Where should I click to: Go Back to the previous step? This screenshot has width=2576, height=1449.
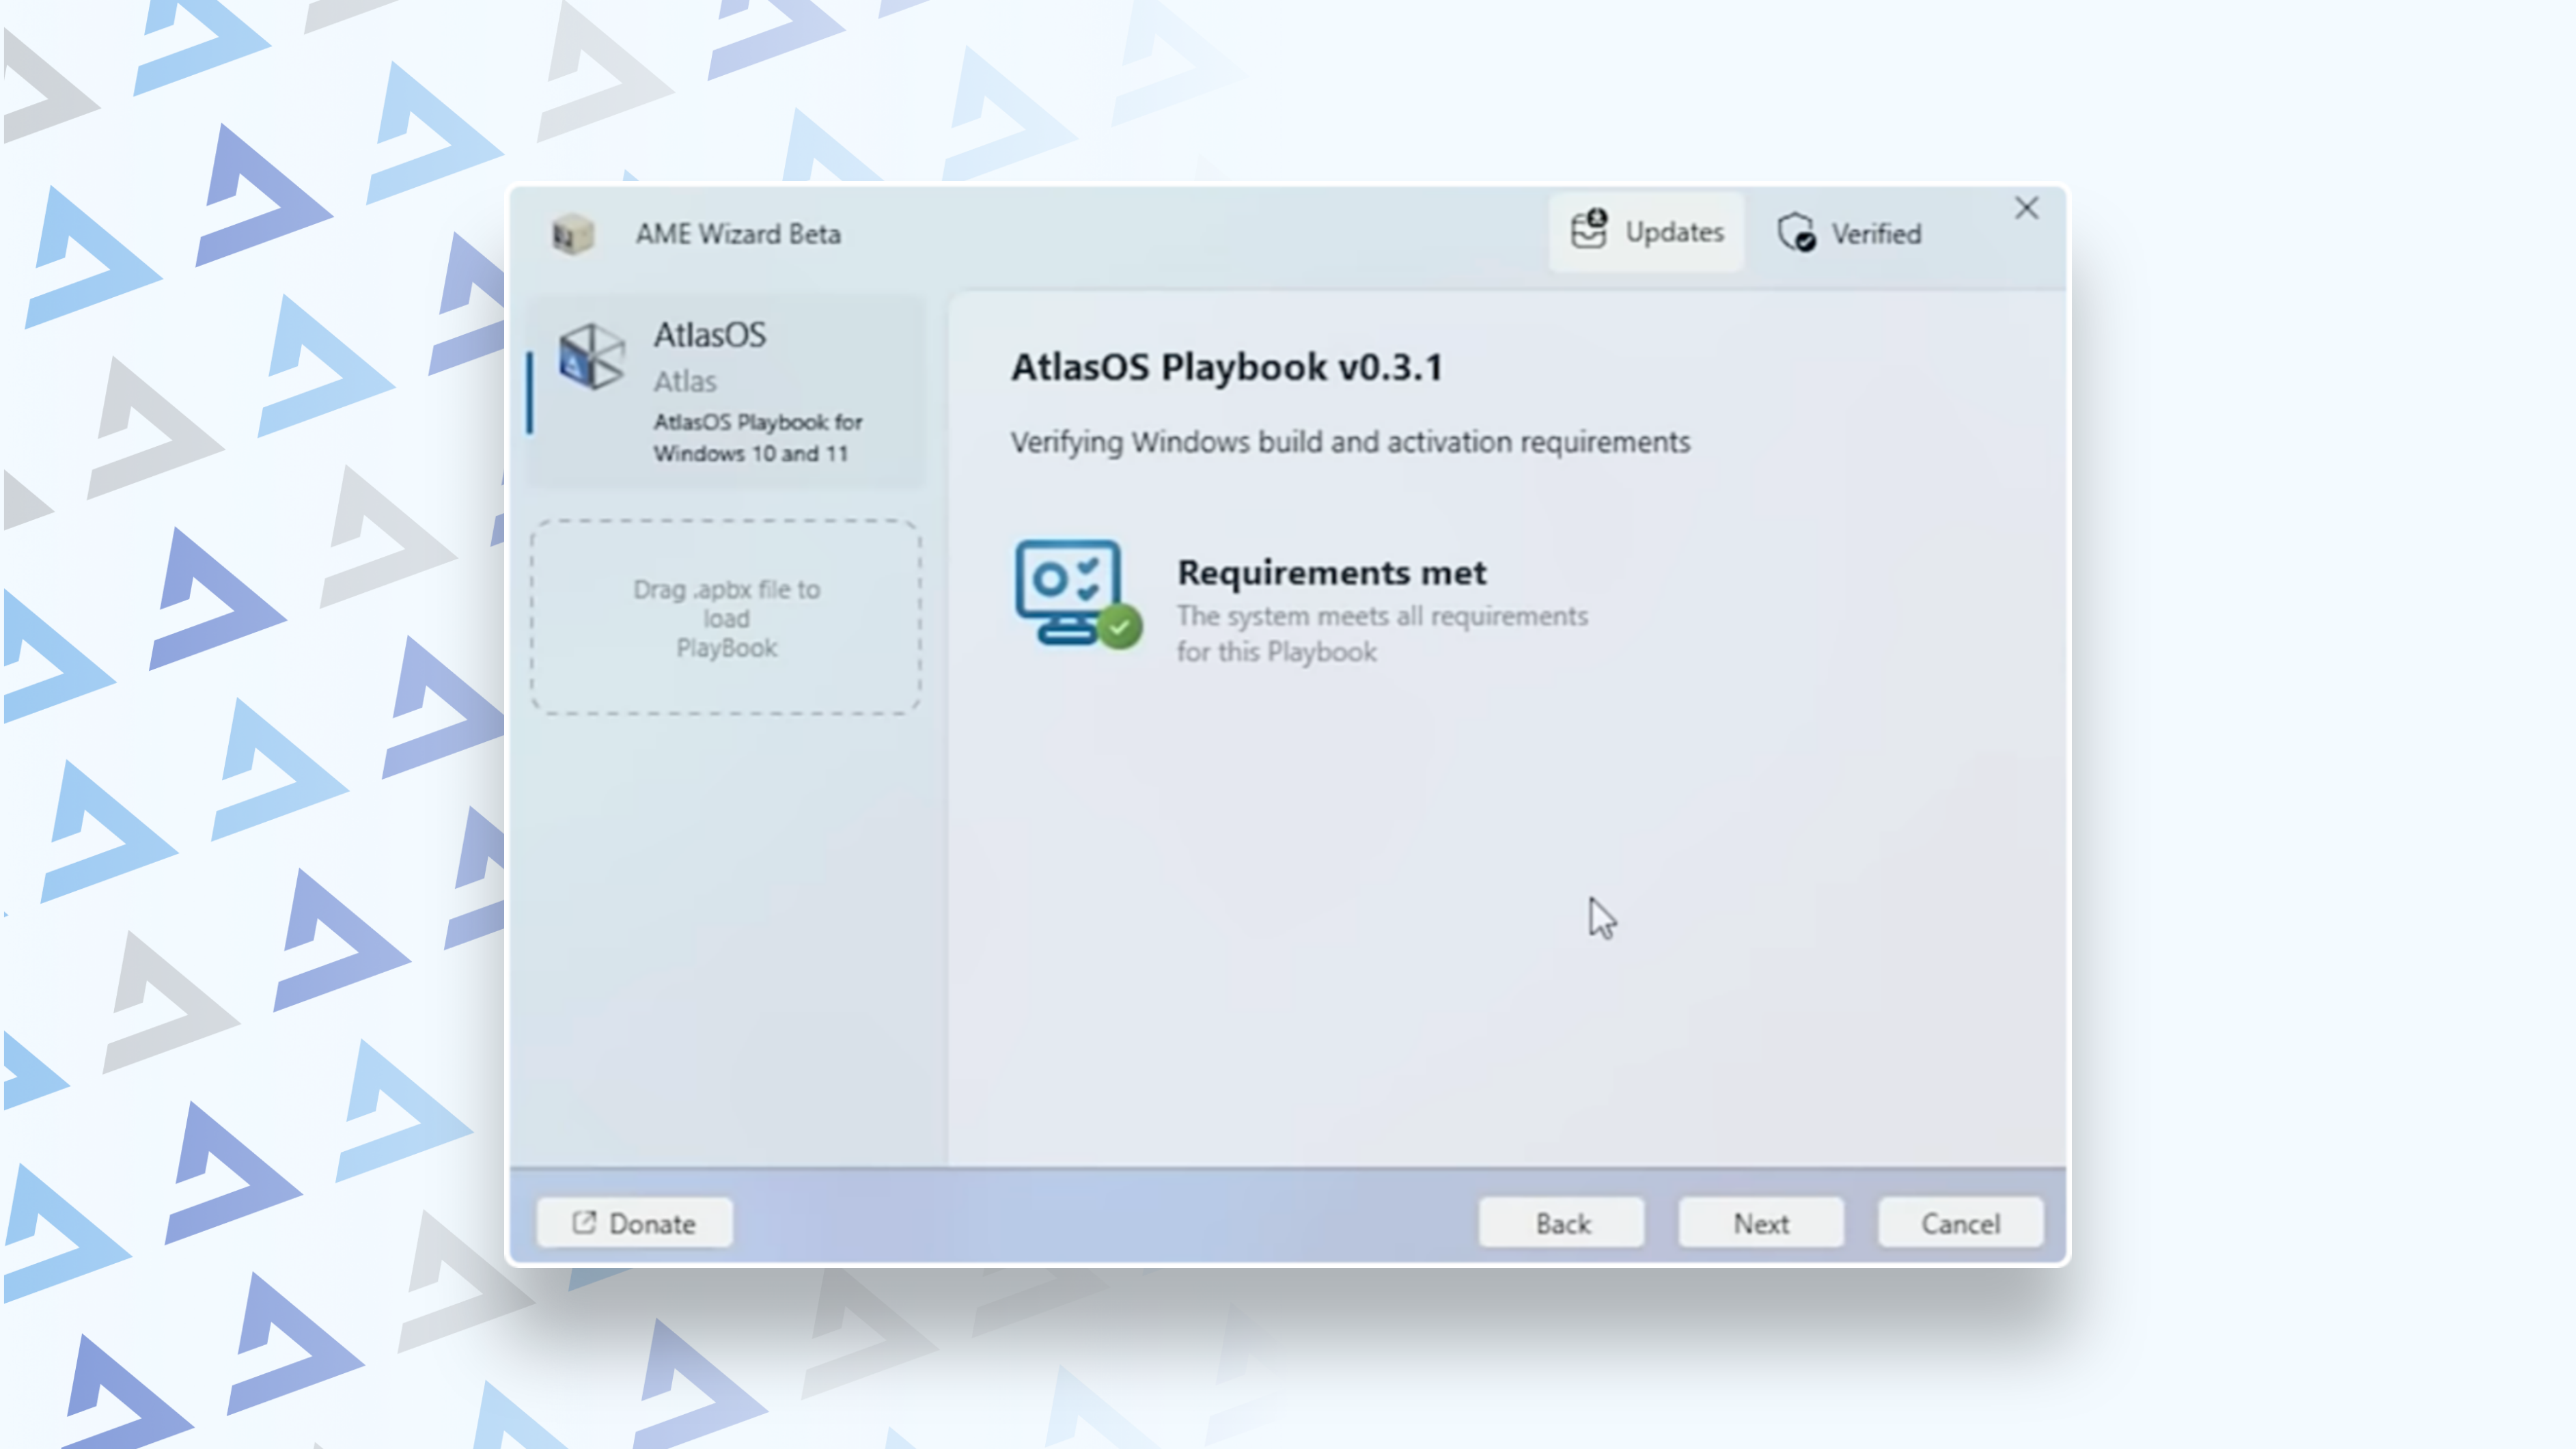pyautogui.click(x=1562, y=1223)
